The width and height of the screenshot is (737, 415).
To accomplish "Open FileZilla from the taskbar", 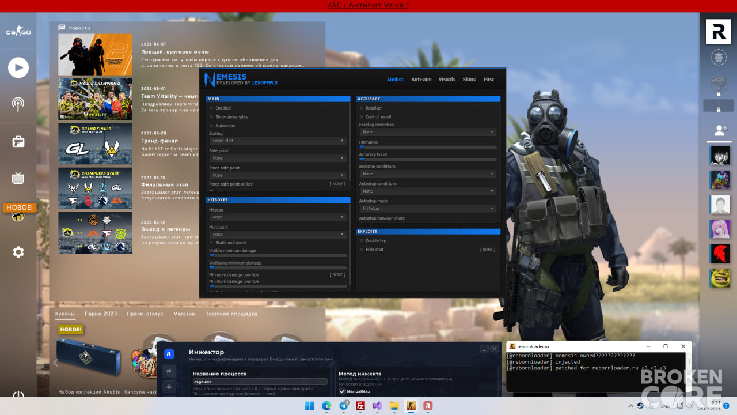I will (360, 406).
